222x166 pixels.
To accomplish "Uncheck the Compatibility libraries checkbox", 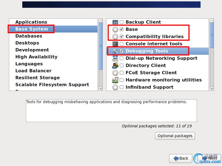I will (122, 36).
